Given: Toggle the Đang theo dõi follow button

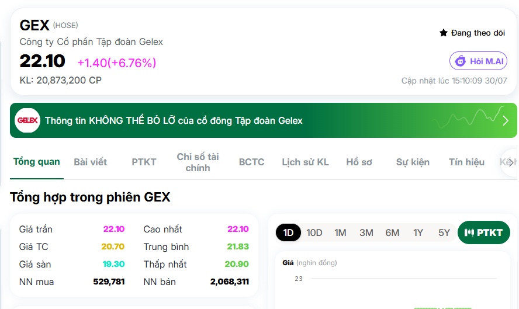Looking at the screenshot, I should click(472, 33).
